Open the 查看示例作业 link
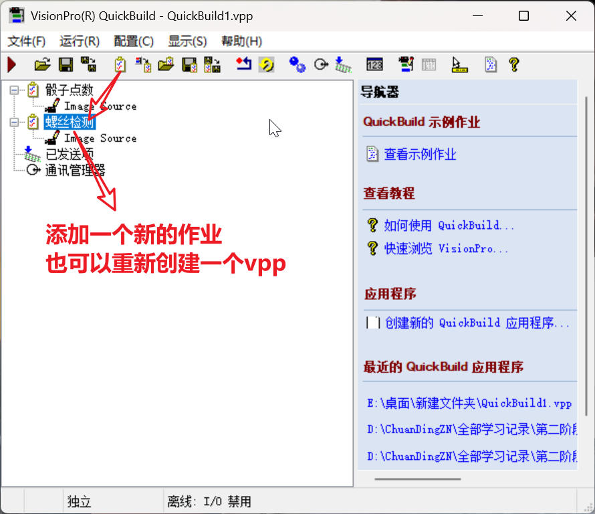595x514 pixels. click(420, 154)
